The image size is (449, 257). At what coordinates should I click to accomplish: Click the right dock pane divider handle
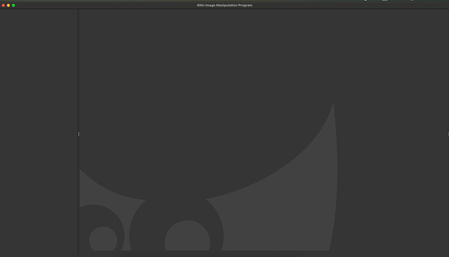[x=448, y=134]
